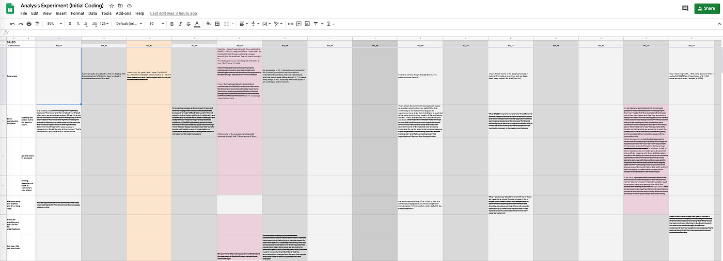Open the Tools menu
This screenshot has height=261, width=723.
pyautogui.click(x=106, y=13)
